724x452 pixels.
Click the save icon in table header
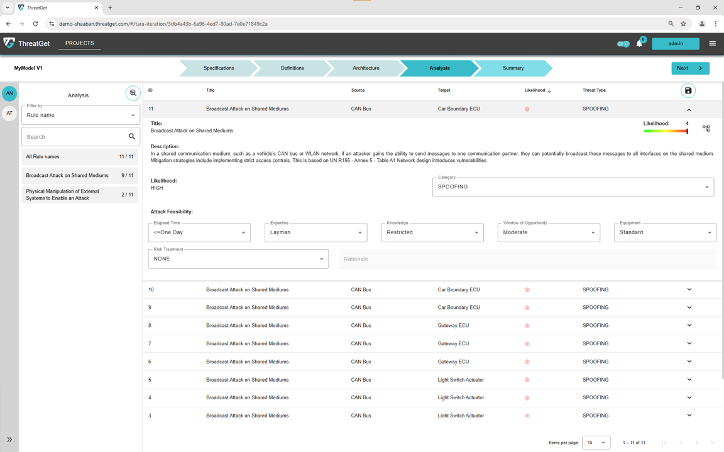click(x=688, y=90)
